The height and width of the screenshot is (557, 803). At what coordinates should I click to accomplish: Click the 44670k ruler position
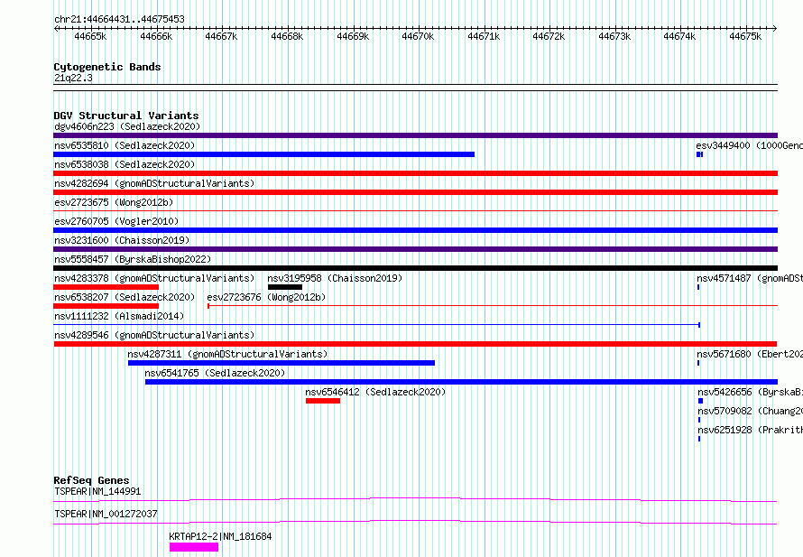click(x=419, y=36)
